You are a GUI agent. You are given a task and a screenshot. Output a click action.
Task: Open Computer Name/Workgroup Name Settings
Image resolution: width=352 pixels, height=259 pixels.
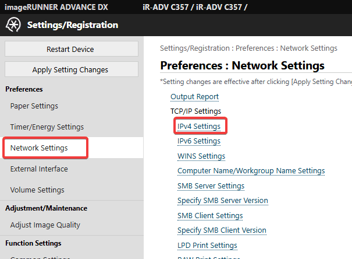251,171
